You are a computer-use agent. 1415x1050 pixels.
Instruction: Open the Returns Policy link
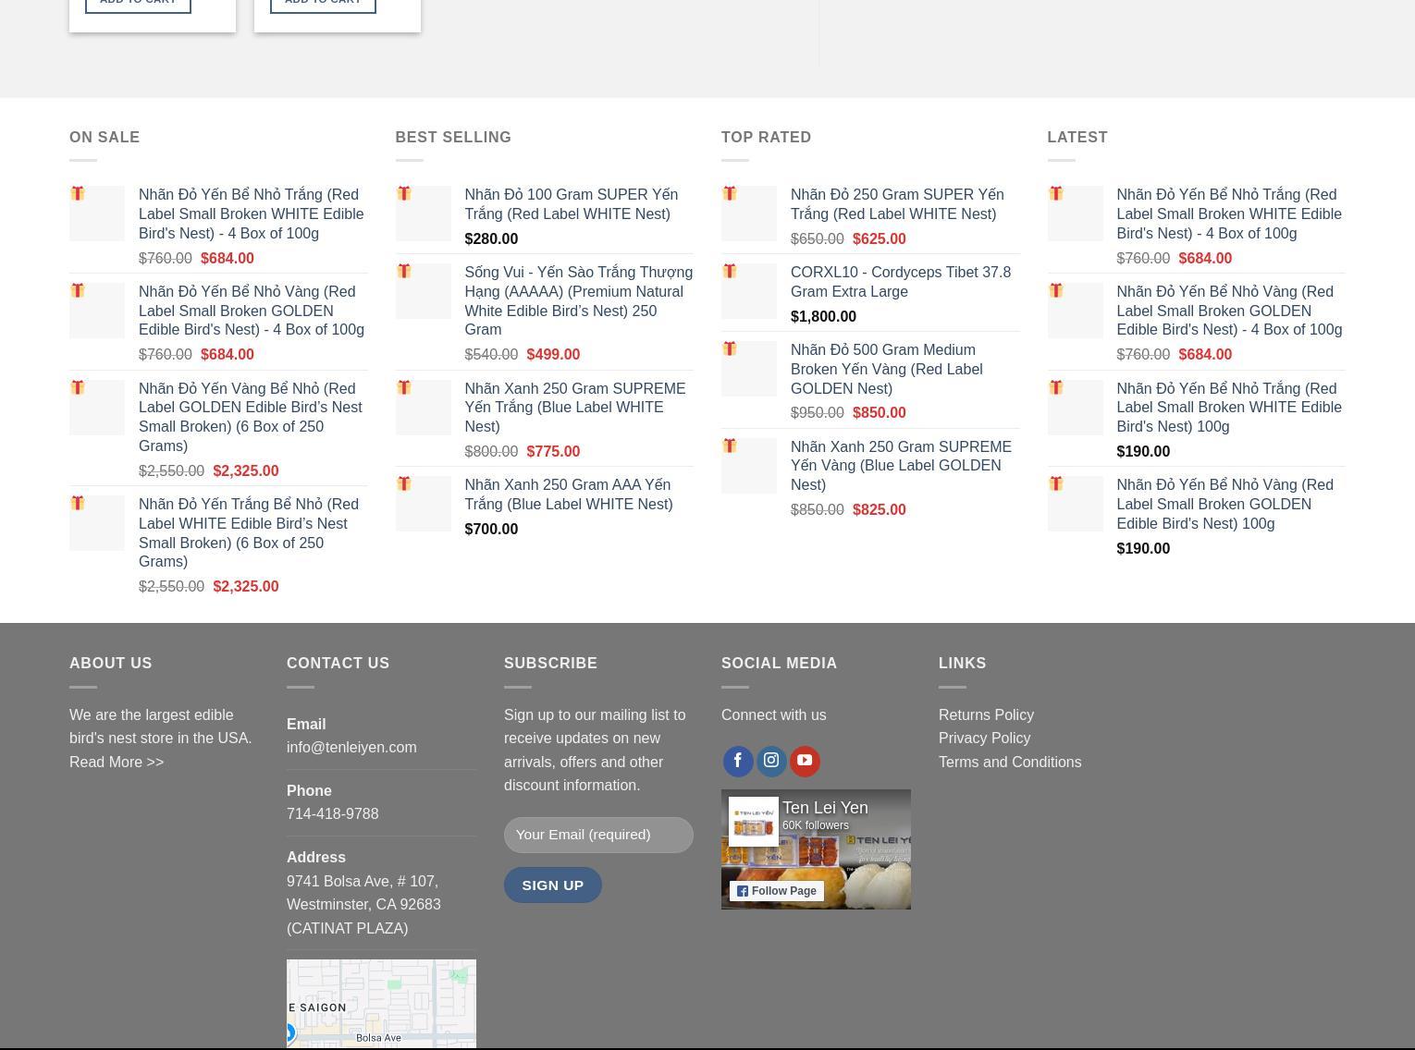(986, 714)
